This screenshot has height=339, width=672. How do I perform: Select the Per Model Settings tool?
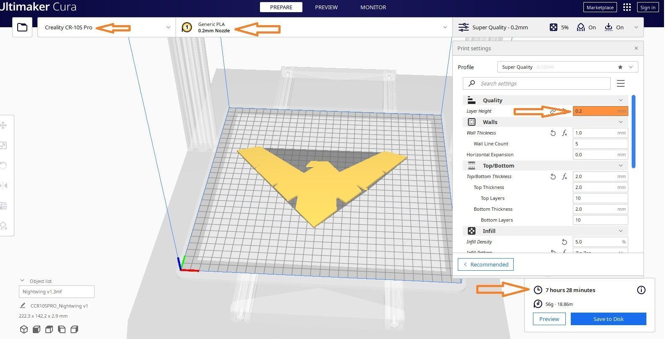click(3, 206)
